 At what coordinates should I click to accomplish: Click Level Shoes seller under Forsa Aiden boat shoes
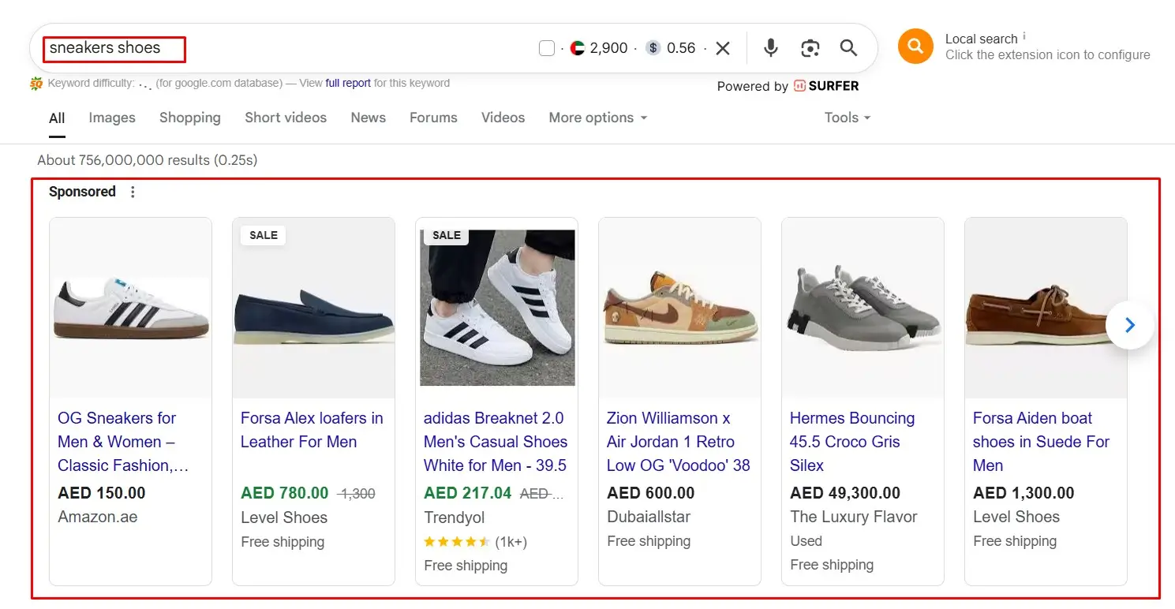click(1016, 517)
